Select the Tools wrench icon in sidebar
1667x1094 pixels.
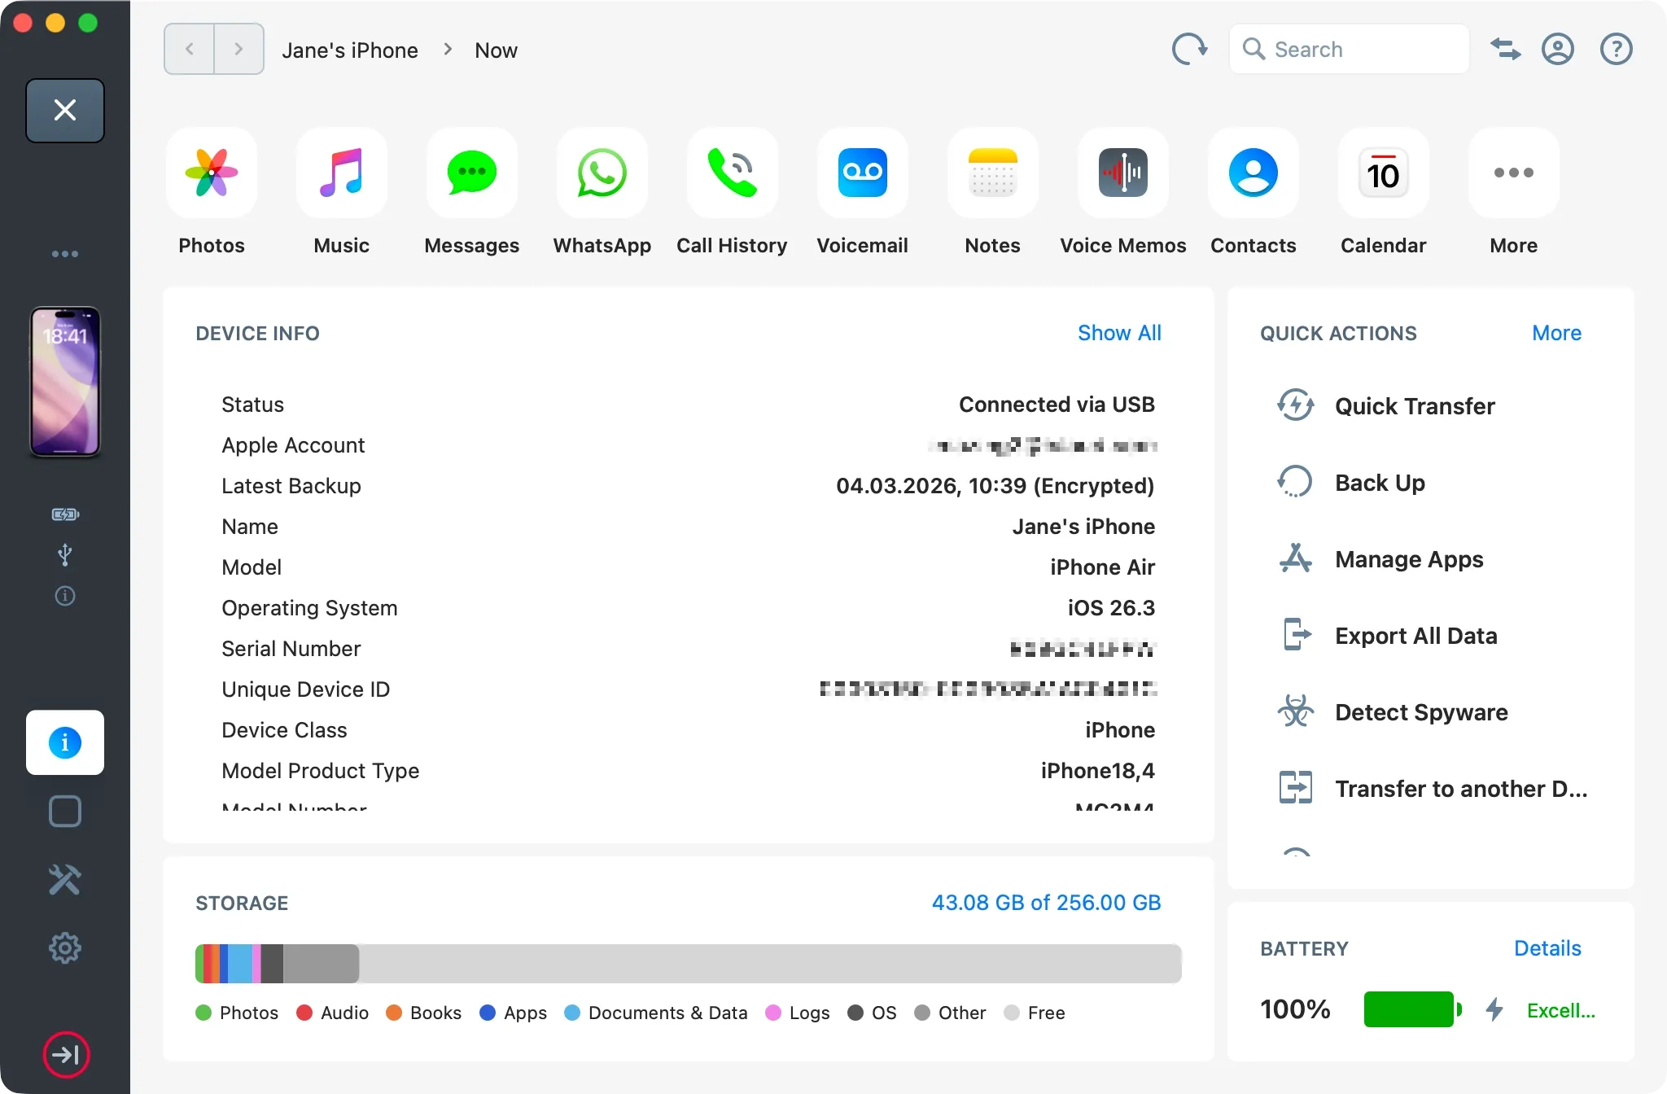(x=64, y=879)
